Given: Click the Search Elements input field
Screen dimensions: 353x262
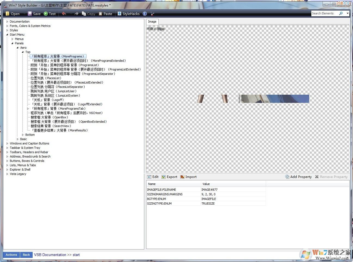Looking at the screenshot, I should pos(326,13).
